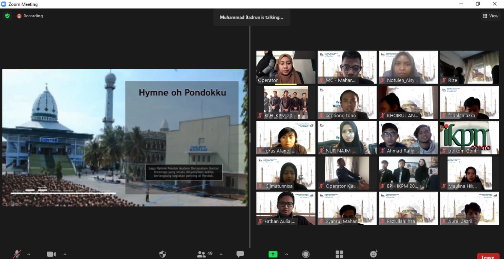The height and width of the screenshot is (259, 504).
Task: Click muted mic icon on septiono tono tile
Action: [321, 115]
